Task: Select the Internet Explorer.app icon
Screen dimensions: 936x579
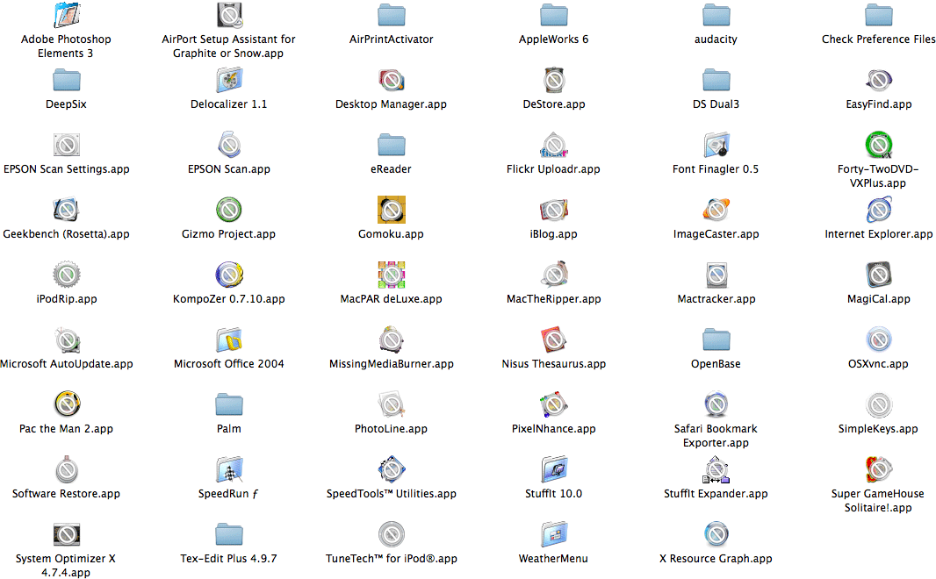Action: 879,210
